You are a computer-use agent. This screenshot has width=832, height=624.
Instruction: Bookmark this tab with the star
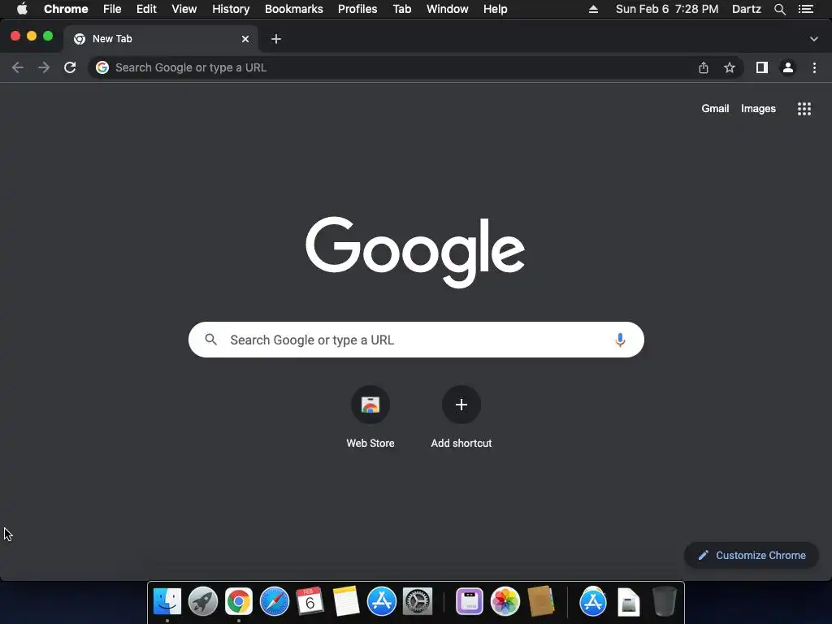(730, 67)
